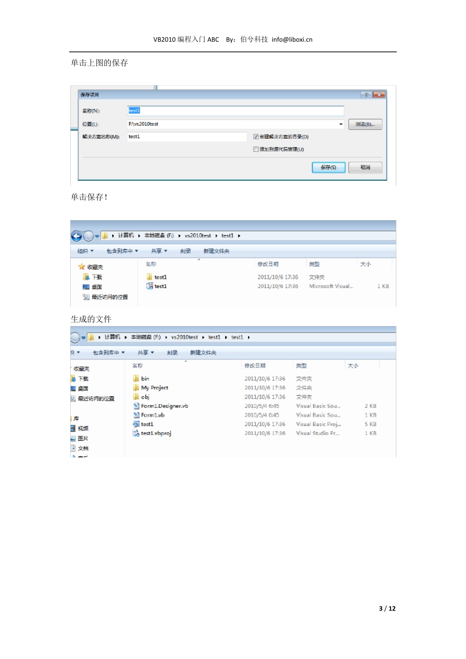Open the 共享 dropdown in the explorer listing bin
This screenshot has height=659, width=466.
pyautogui.click(x=146, y=353)
